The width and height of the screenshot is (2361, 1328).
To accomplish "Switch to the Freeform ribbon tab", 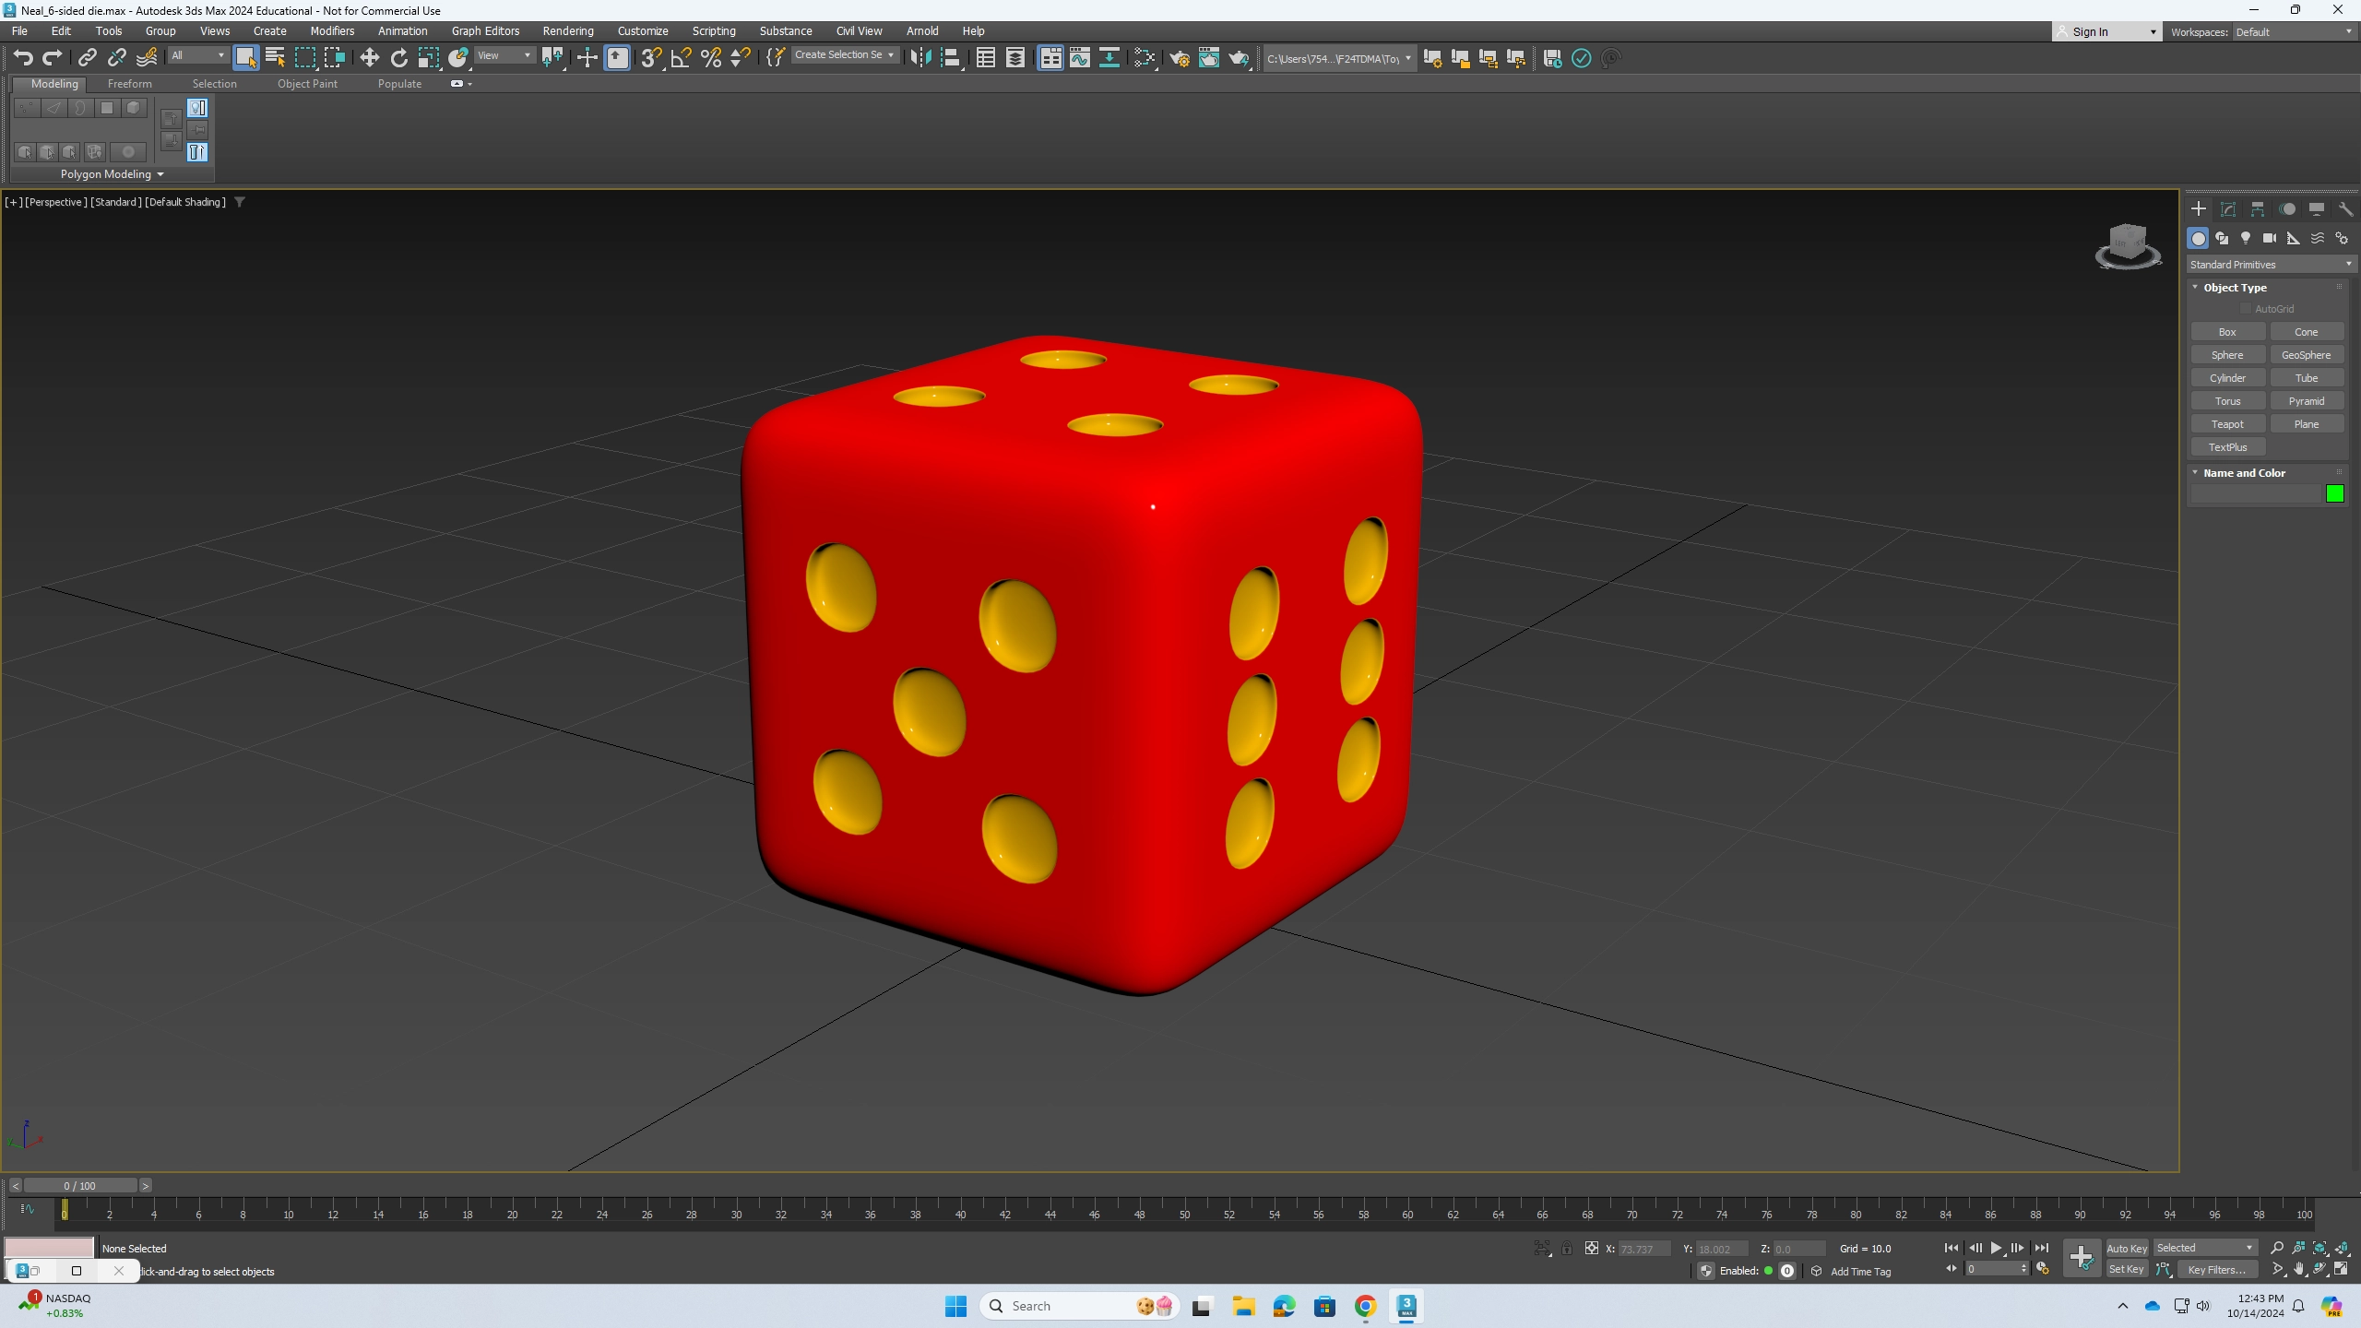I will 129,84.
